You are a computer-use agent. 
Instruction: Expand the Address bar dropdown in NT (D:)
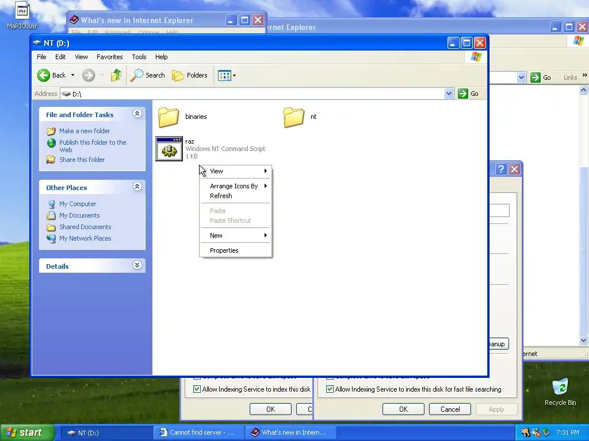pyautogui.click(x=449, y=94)
